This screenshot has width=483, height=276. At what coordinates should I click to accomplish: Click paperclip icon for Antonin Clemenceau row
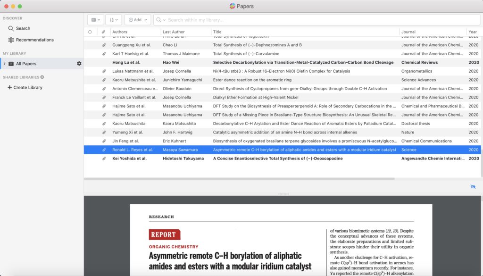104,89
